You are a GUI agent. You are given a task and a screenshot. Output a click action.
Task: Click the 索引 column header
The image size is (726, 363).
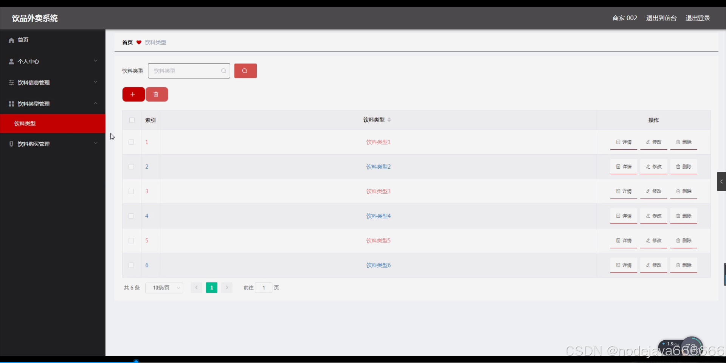[150, 120]
